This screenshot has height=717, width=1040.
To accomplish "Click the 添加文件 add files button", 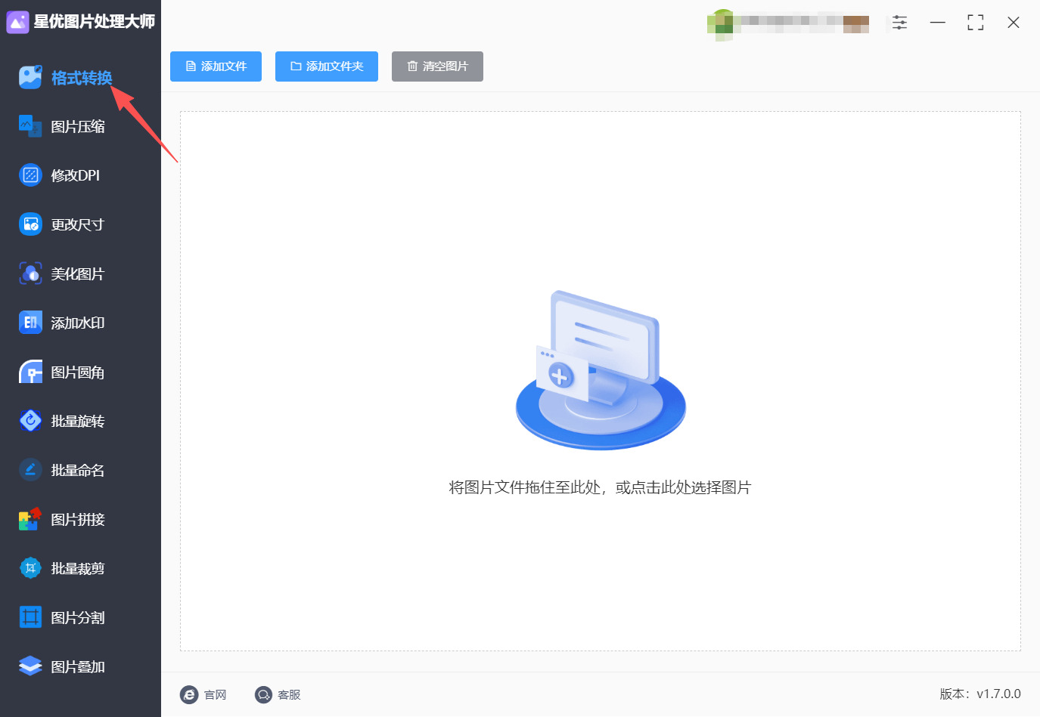I will click(x=216, y=66).
